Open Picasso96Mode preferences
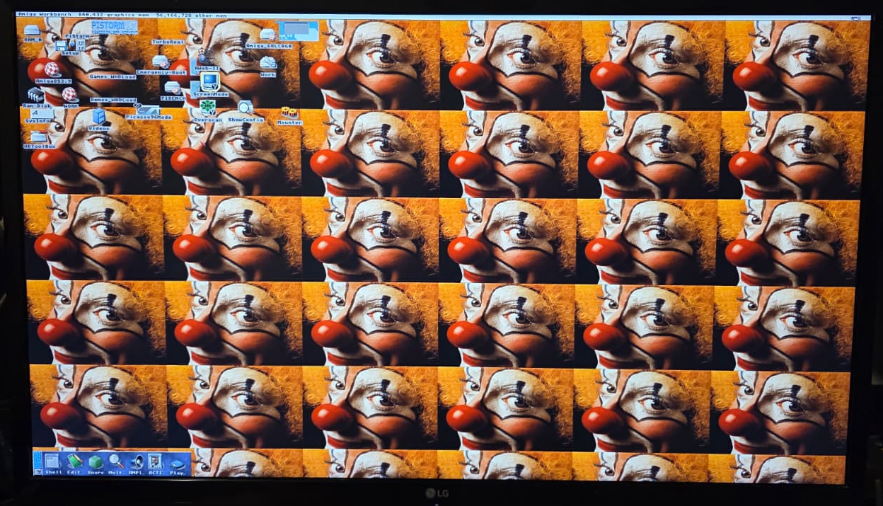Image resolution: width=883 pixels, height=506 pixels. click(149, 110)
